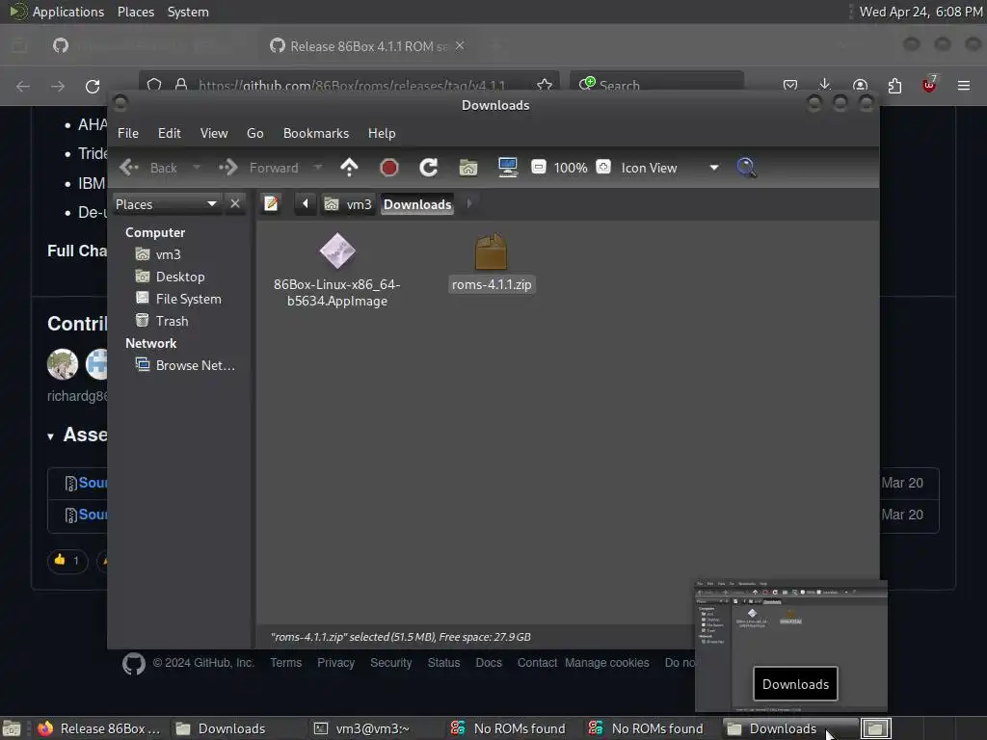Open the uBlock extension icon in Firefox

point(928,85)
